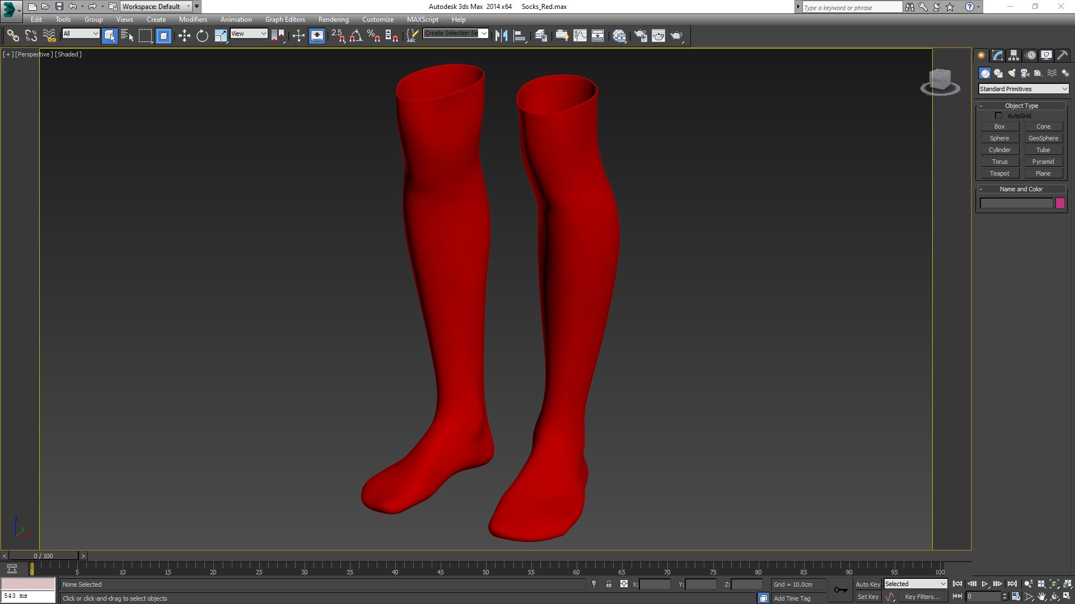This screenshot has width=1075, height=604.
Task: Open Curve Editor icon
Action: point(580,36)
